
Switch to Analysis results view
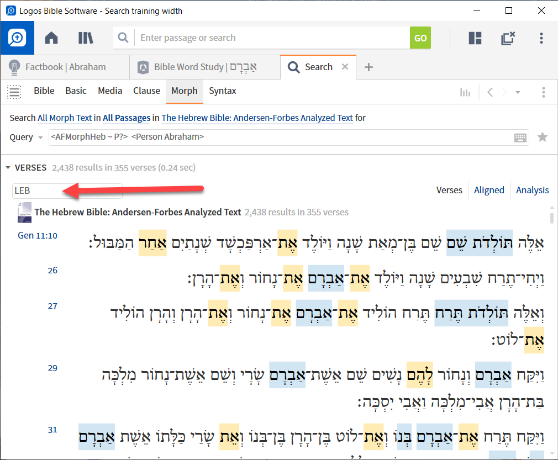click(533, 191)
